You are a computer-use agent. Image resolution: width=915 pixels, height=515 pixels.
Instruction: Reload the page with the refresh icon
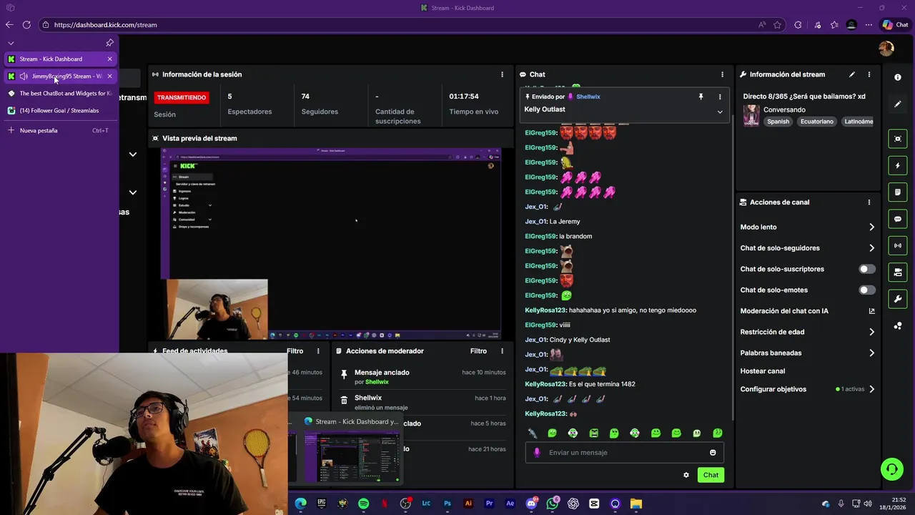click(26, 25)
